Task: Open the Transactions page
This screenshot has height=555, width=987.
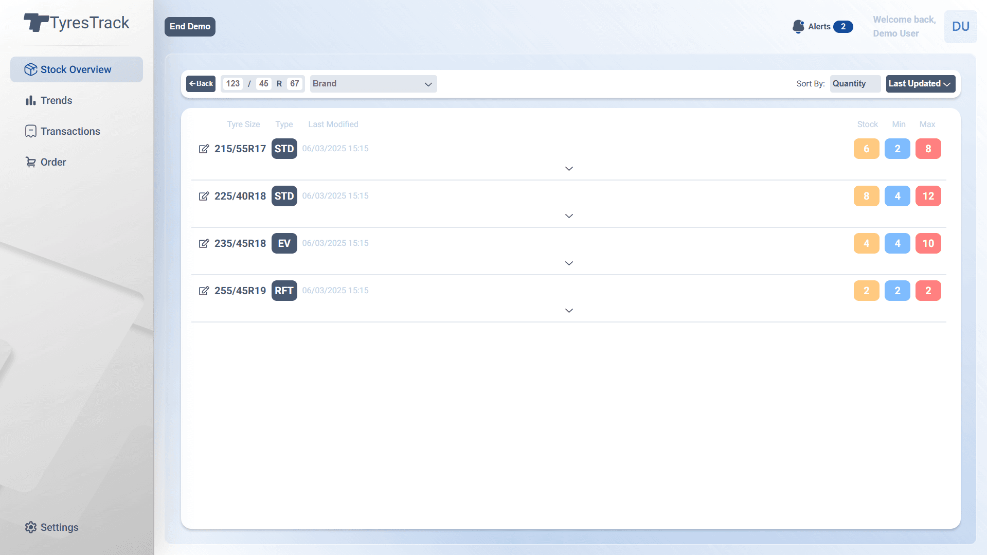Action: click(x=70, y=131)
